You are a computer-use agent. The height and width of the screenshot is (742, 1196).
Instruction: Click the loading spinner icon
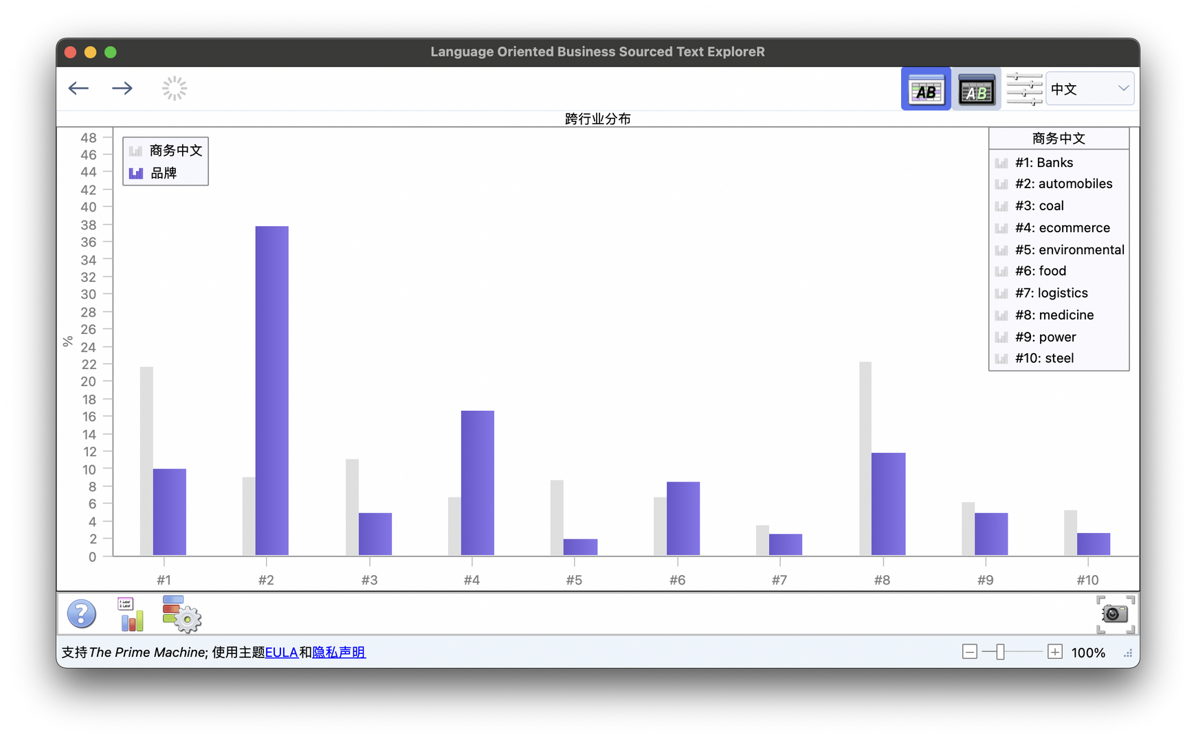coord(175,88)
